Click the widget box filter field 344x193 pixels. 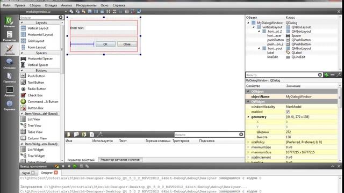pos(39,17)
